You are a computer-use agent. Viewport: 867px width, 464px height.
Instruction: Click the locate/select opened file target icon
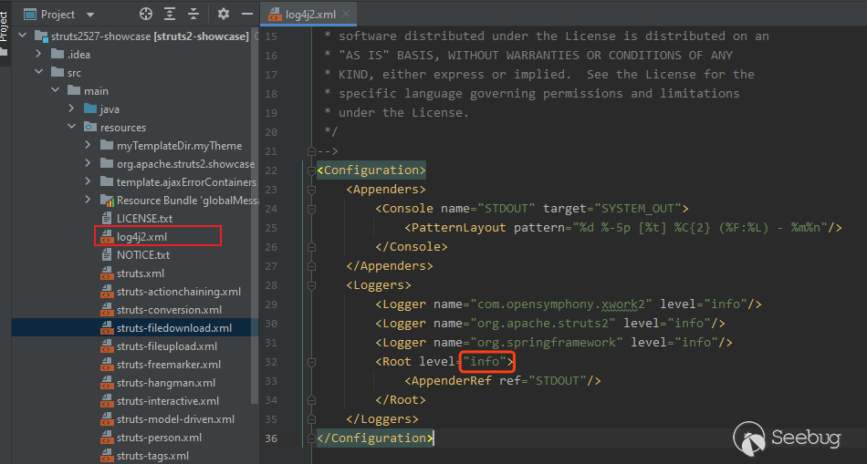pos(146,14)
